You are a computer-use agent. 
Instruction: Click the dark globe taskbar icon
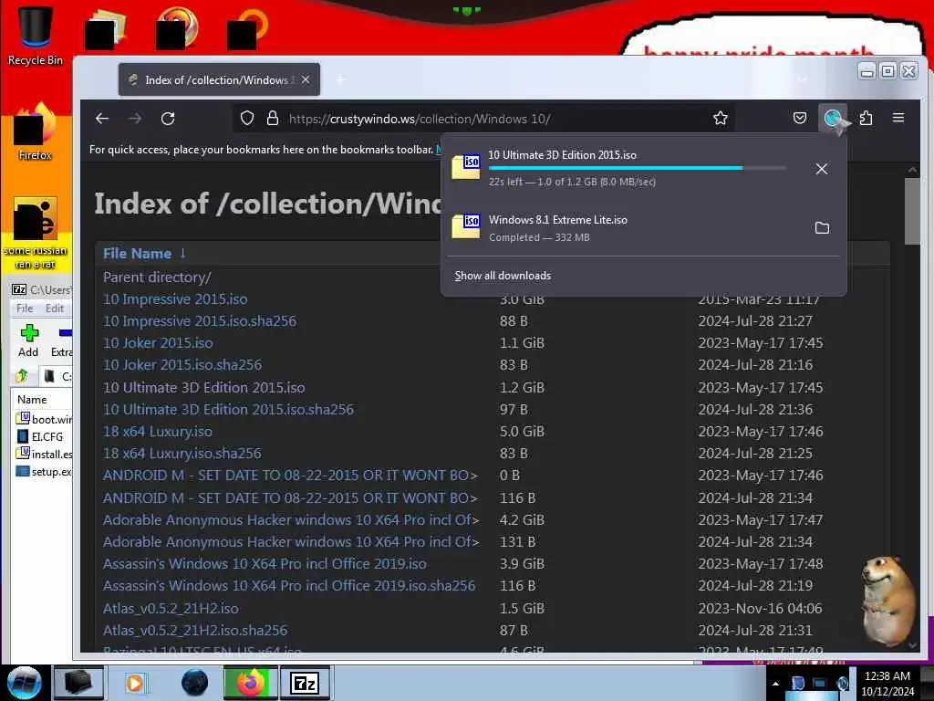tap(195, 683)
